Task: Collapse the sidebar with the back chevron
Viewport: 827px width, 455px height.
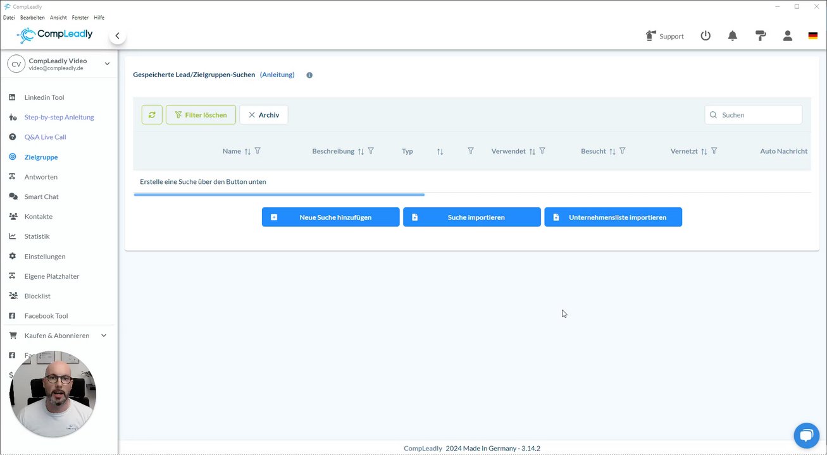Action: pyautogui.click(x=117, y=36)
